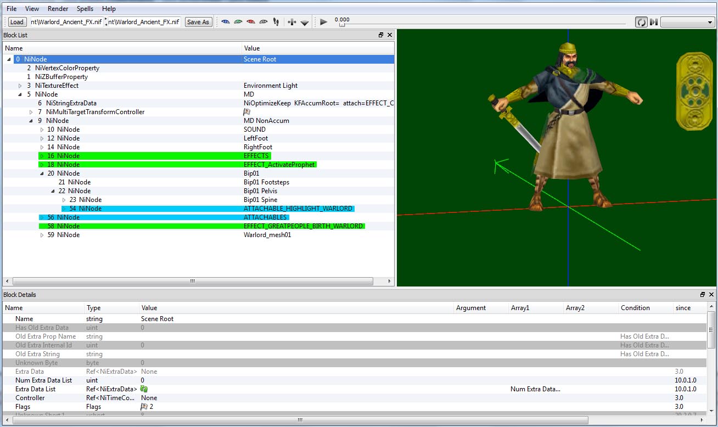Open the File menu

coord(12,9)
